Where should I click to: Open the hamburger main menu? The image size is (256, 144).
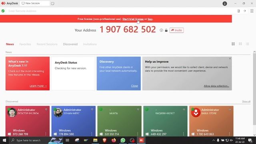(x=252, y=11)
